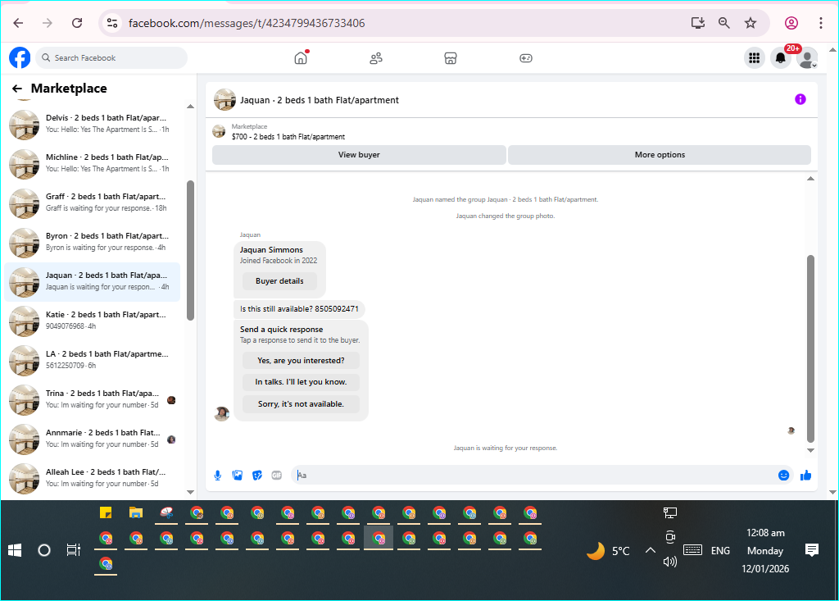Reload the page
839x601 pixels.
pos(77,23)
